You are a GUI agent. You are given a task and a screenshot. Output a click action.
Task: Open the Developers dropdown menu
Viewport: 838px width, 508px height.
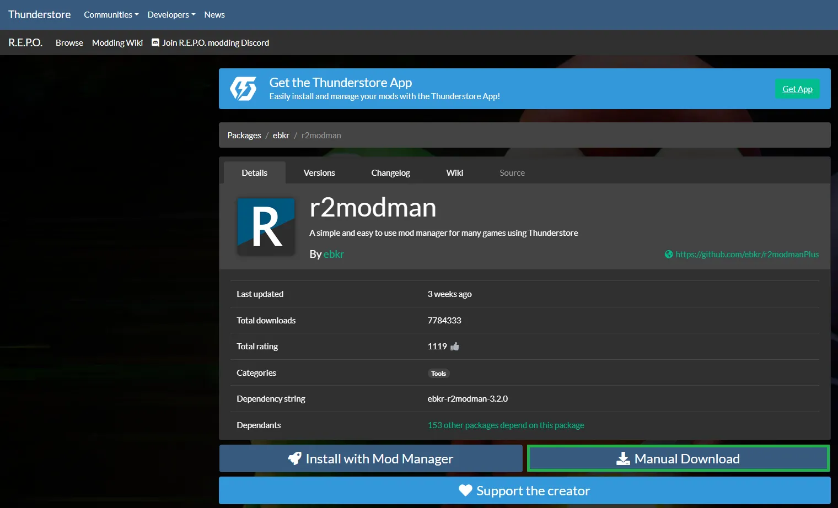click(x=171, y=15)
